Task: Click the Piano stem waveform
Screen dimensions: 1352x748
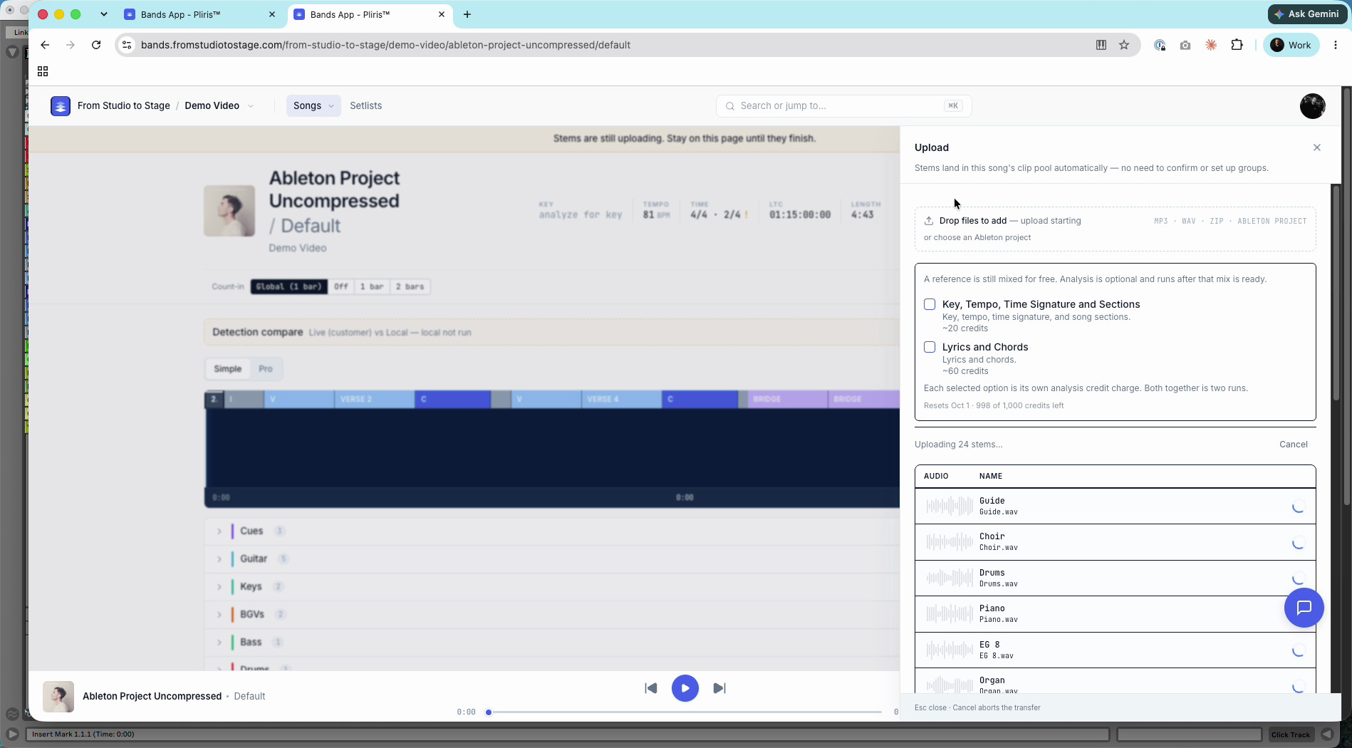Action: (950, 614)
